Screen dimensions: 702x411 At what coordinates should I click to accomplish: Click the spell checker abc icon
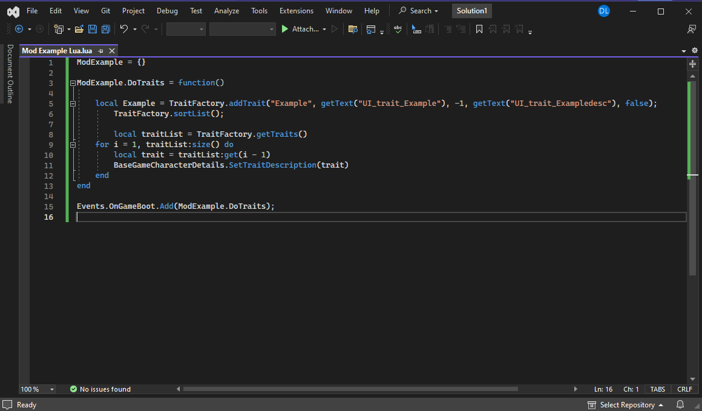[x=398, y=29]
